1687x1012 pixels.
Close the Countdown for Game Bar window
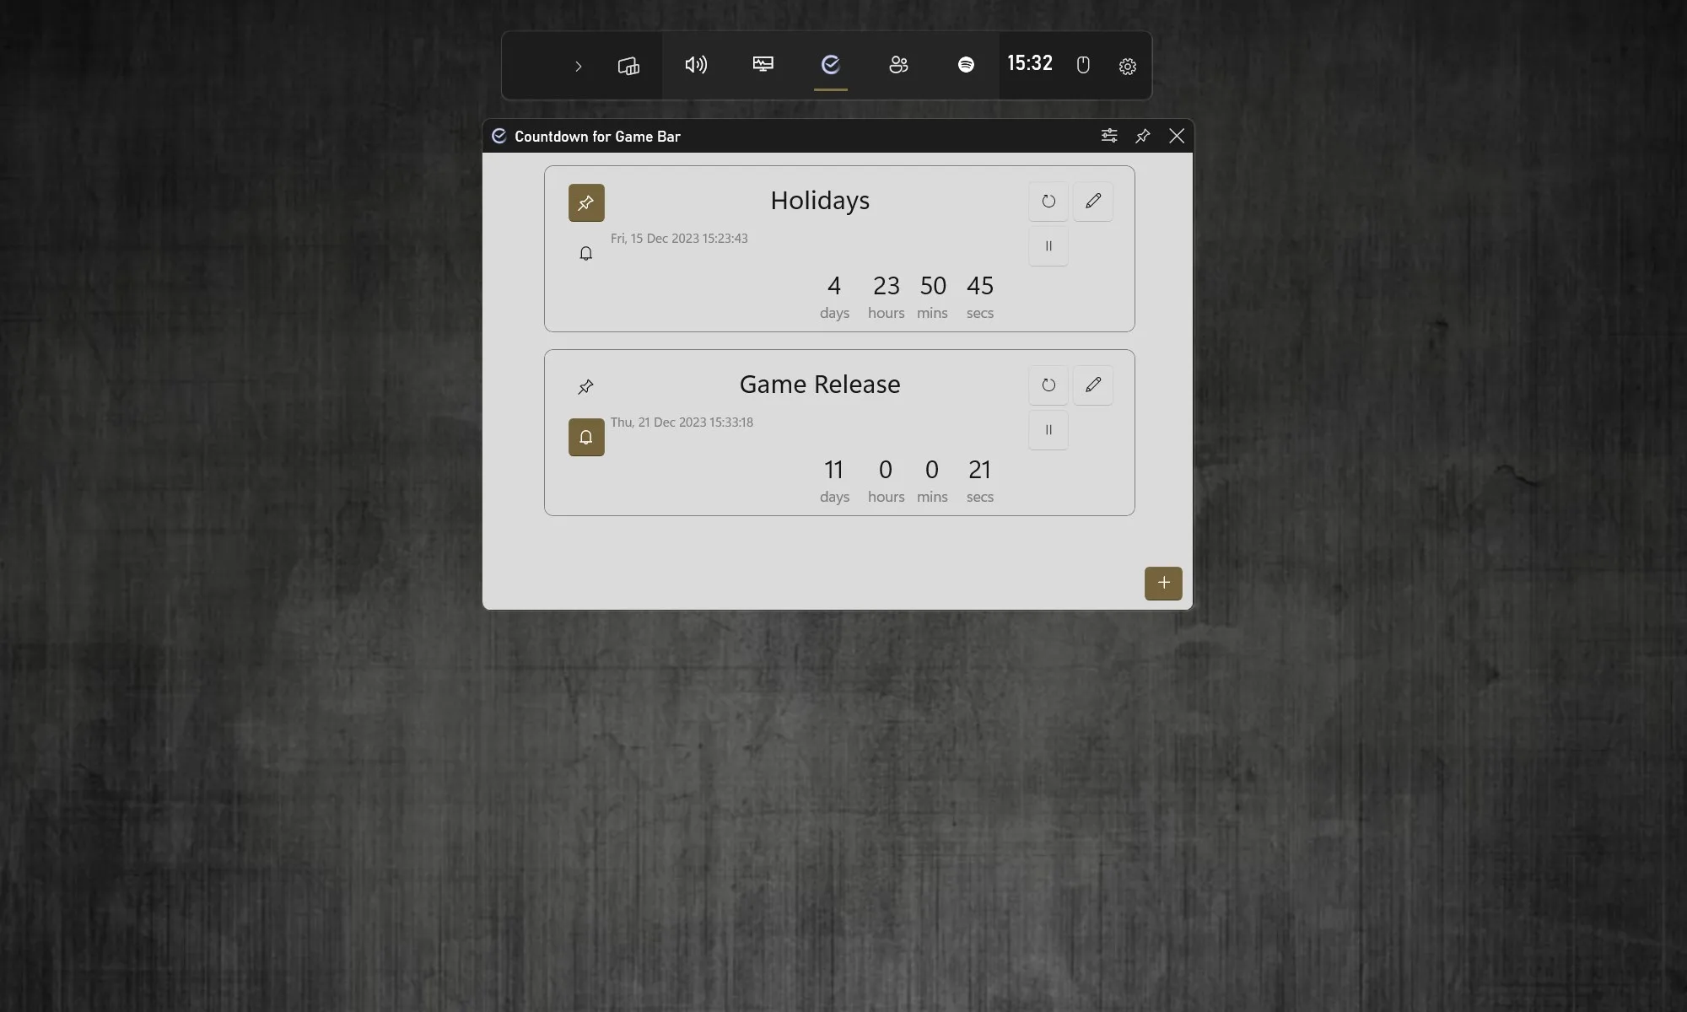[x=1177, y=136]
